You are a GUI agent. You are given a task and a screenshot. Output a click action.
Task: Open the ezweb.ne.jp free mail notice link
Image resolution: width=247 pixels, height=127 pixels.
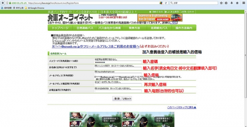point(95,47)
